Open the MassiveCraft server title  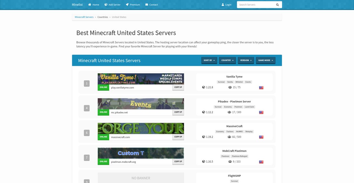(234, 126)
